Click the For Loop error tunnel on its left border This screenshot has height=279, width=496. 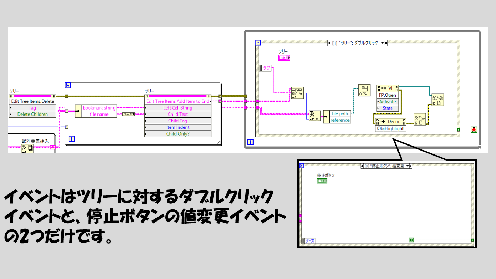point(66,96)
